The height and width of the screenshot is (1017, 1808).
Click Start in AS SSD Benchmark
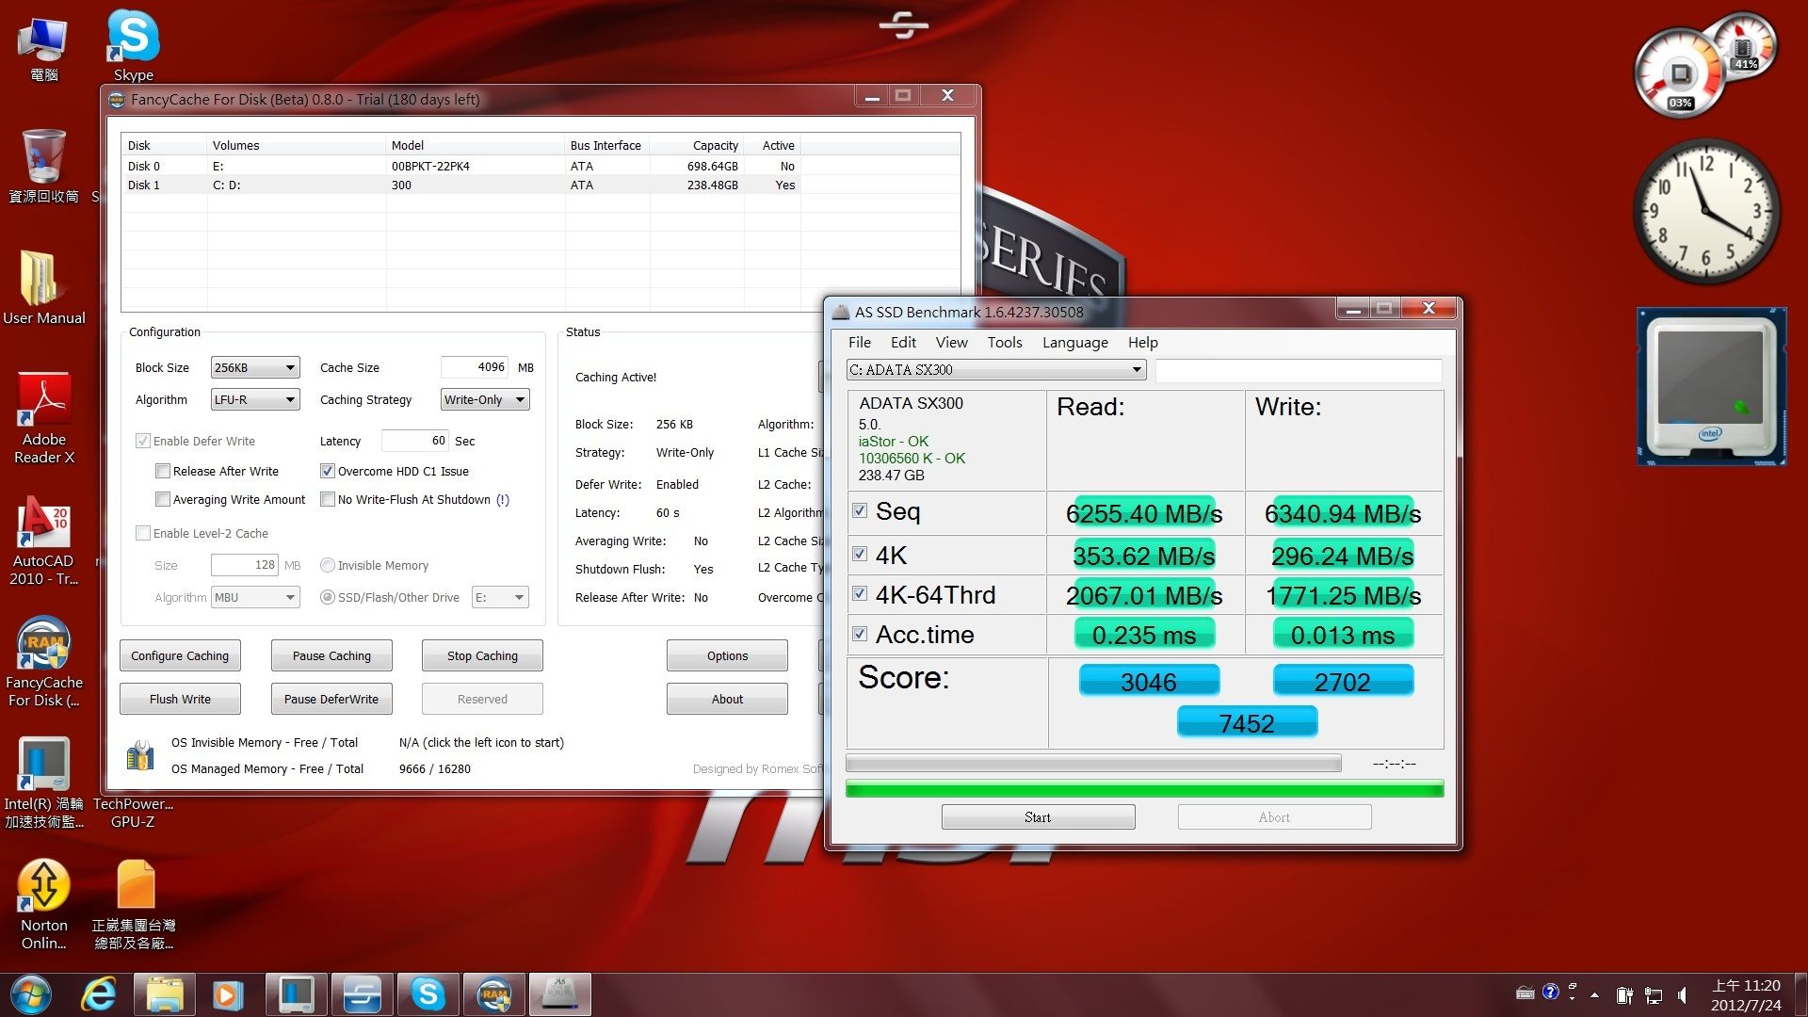(x=1038, y=817)
